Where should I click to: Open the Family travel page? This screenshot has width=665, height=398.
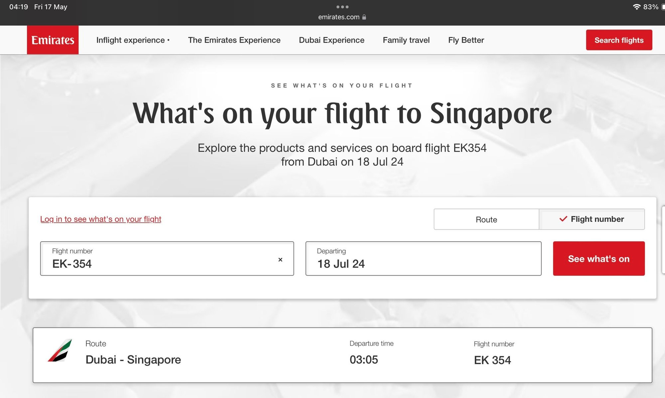click(406, 40)
